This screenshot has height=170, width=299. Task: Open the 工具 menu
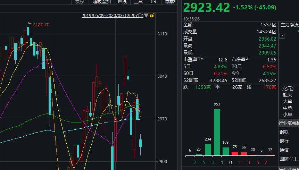point(138,2)
